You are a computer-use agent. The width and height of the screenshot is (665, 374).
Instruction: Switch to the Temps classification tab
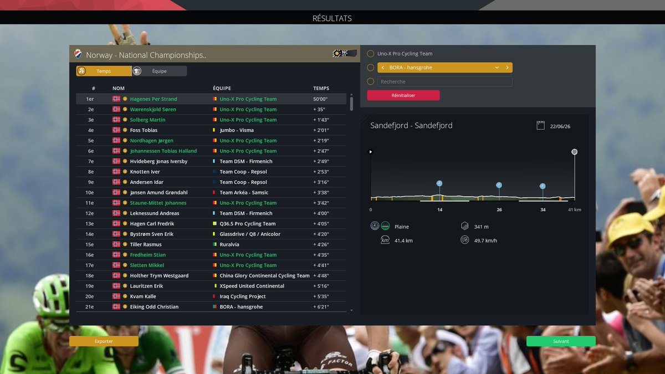point(104,71)
